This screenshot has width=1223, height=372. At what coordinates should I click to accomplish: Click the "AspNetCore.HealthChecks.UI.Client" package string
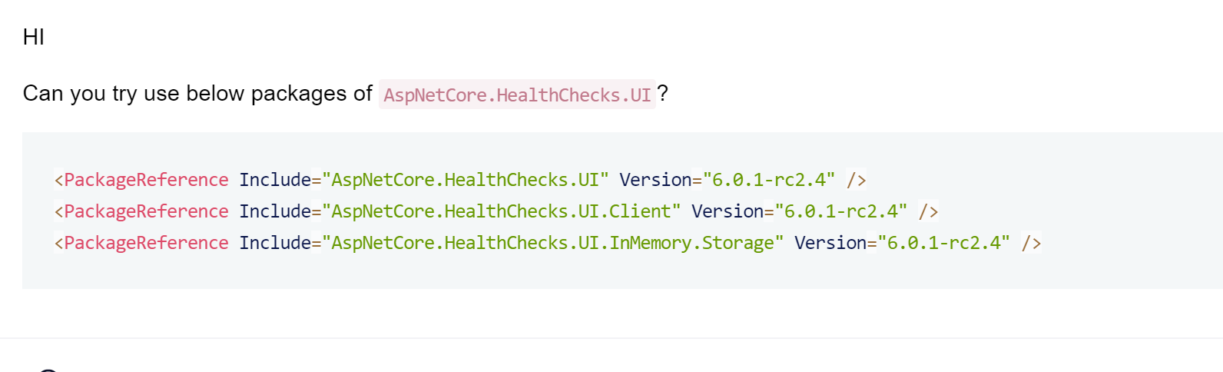coord(501,211)
